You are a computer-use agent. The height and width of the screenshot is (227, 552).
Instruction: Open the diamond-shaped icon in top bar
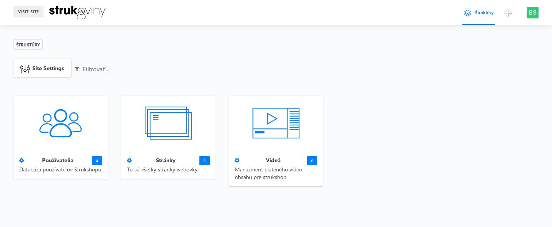click(508, 13)
